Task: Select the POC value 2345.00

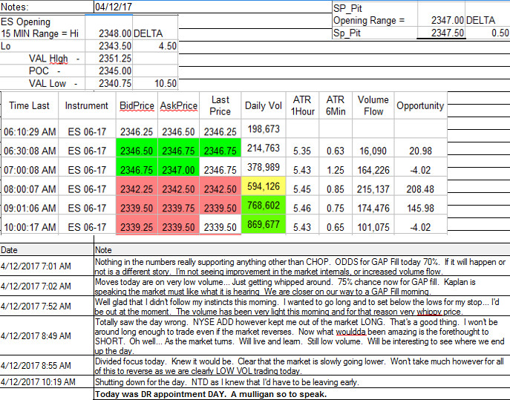Action: (x=109, y=71)
